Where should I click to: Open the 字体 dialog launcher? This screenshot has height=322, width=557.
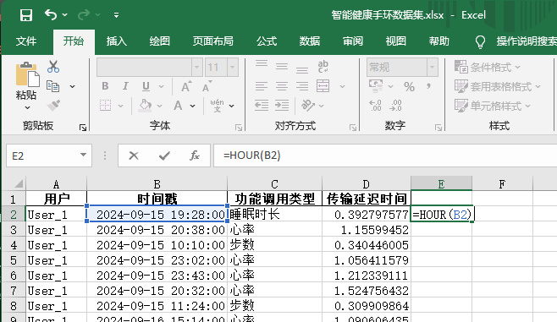239,128
